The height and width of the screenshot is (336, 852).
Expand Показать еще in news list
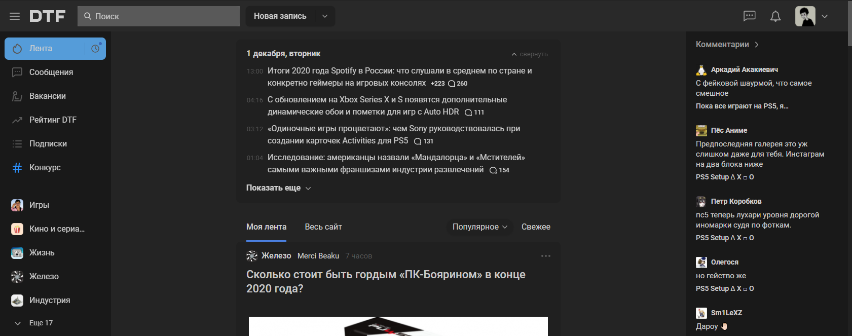coord(279,188)
